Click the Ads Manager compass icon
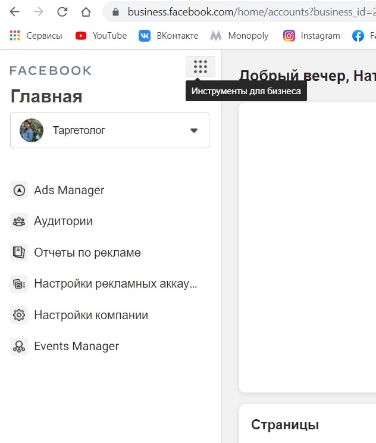376x443 pixels. pos(19,190)
